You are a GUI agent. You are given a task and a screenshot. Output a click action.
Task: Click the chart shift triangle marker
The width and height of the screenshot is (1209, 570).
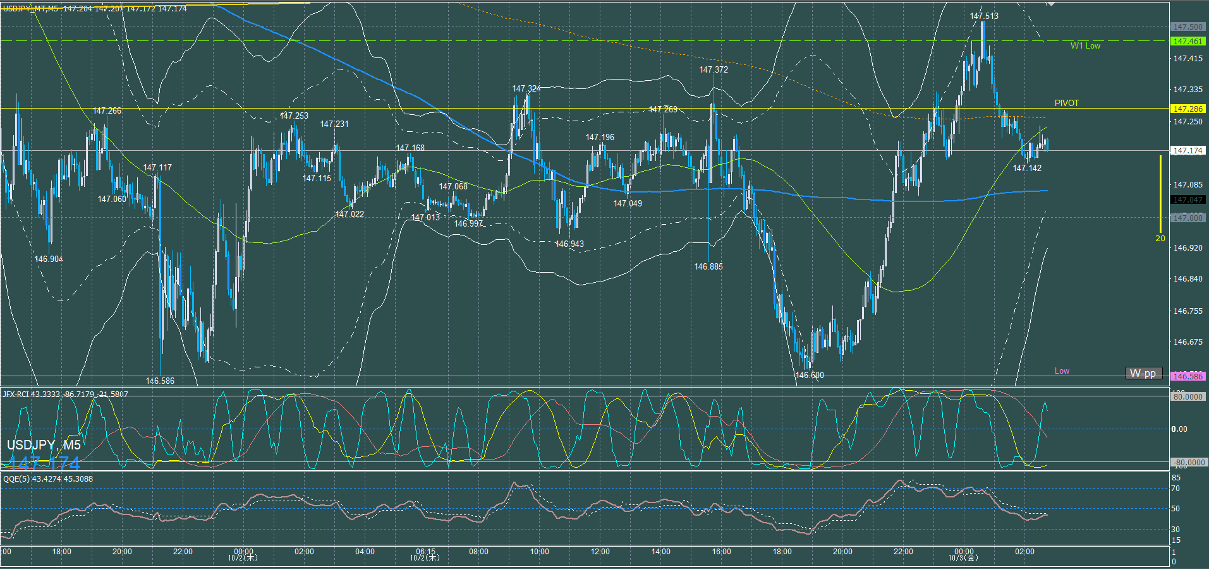(x=1050, y=4)
